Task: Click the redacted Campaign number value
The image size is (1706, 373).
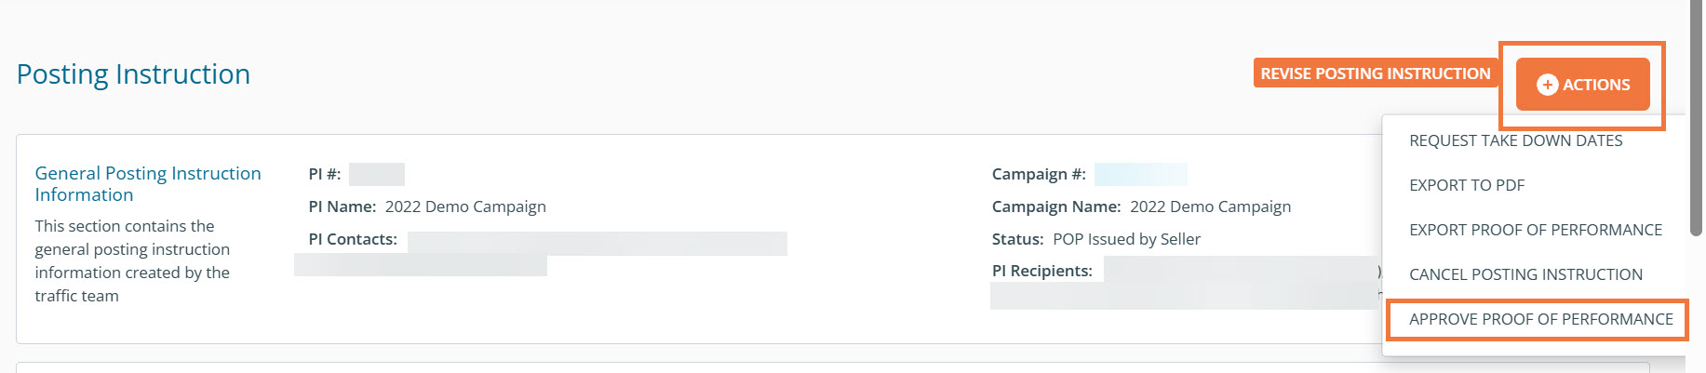Action: tap(1140, 174)
